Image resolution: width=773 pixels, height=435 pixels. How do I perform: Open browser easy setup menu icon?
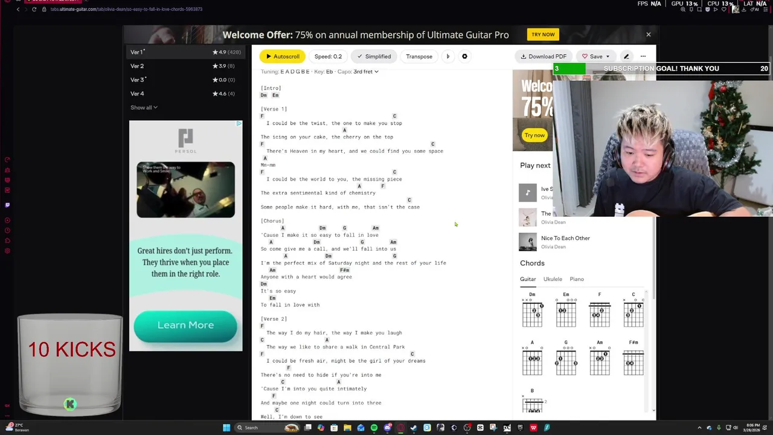point(766,9)
